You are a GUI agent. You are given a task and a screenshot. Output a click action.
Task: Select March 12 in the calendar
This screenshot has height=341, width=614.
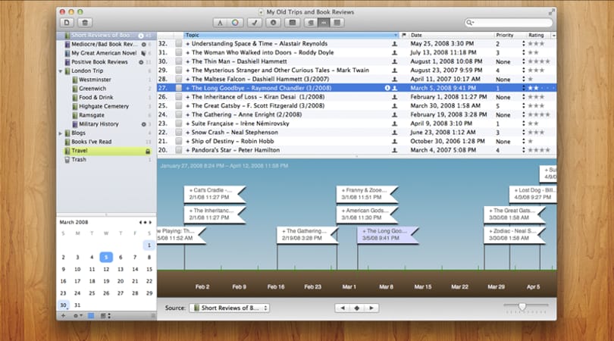coord(106,269)
